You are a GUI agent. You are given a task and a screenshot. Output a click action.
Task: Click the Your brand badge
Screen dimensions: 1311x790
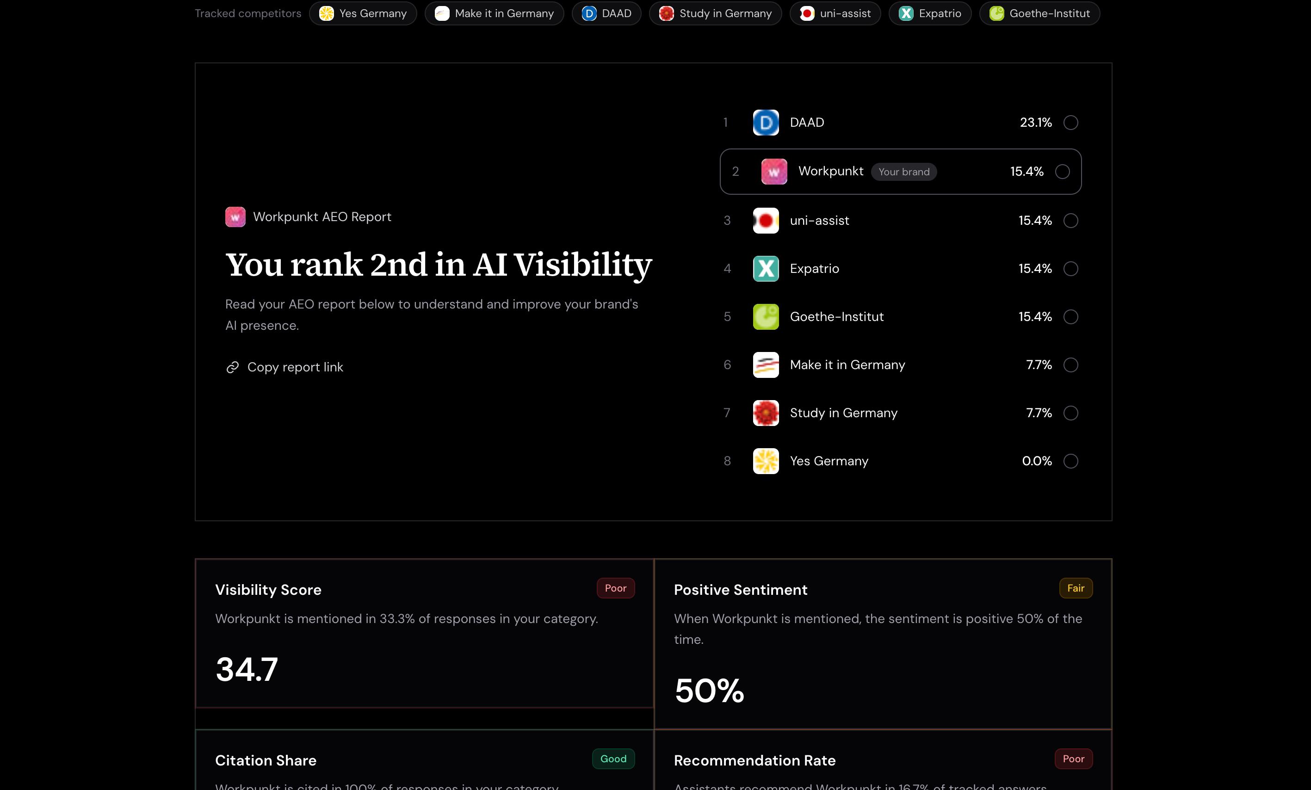(x=904, y=172)
